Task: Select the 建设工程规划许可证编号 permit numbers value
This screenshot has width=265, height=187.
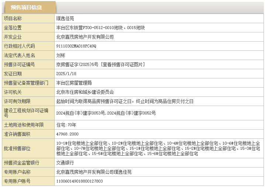Action: point(106,113)
